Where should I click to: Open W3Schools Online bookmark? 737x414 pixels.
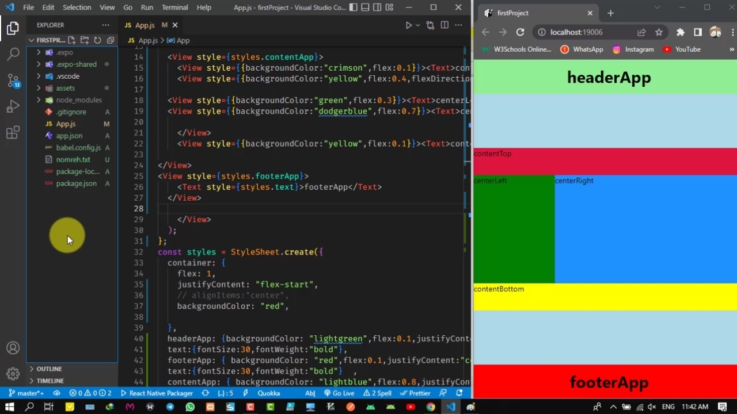tap(516, 49)
